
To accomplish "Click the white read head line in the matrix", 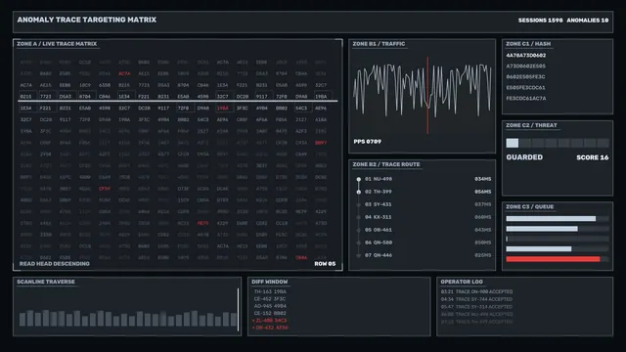I will tap(178, 101).
